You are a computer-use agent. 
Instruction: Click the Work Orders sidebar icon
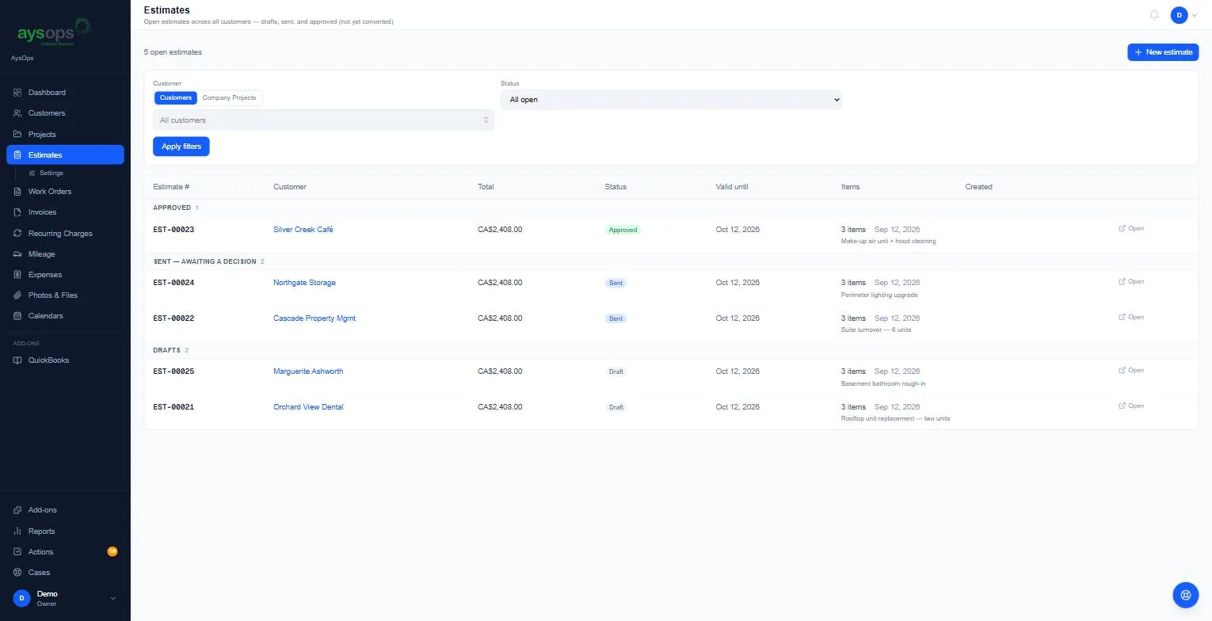click(18, 192)
